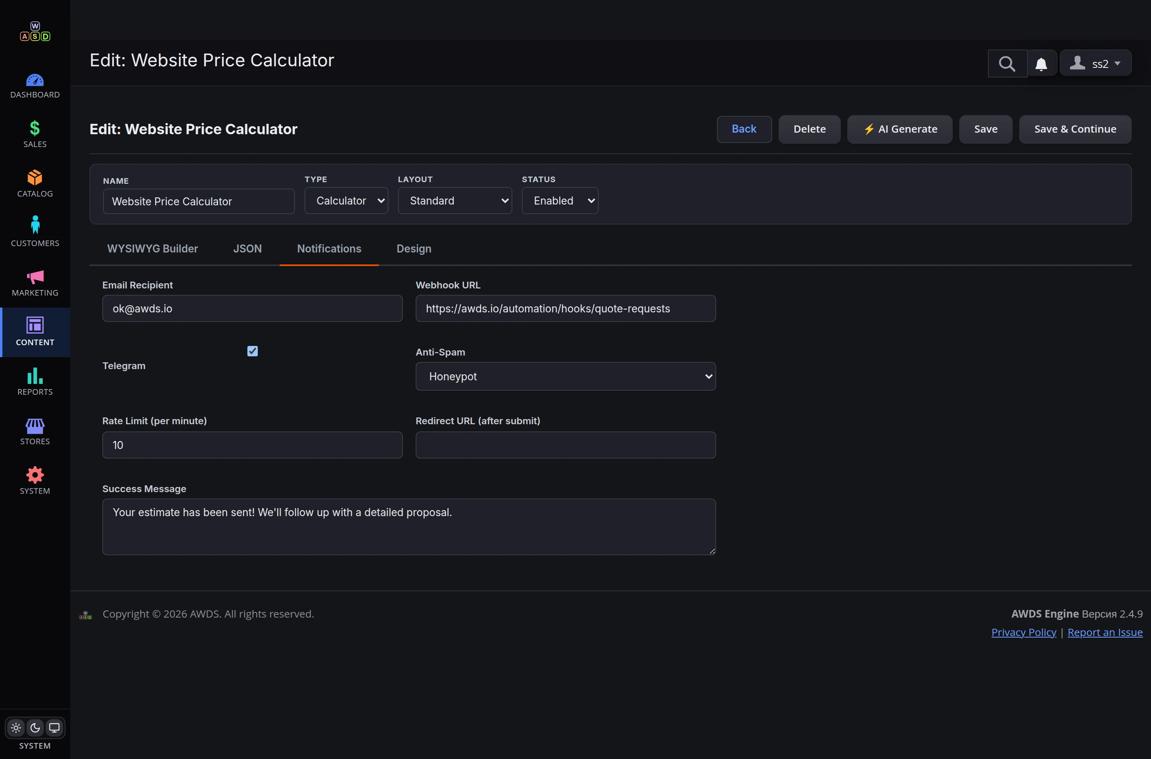This screenshot has height=759, width=1151.
Task: Open Marketing megaphone icon
Action: tap(35, 277)
